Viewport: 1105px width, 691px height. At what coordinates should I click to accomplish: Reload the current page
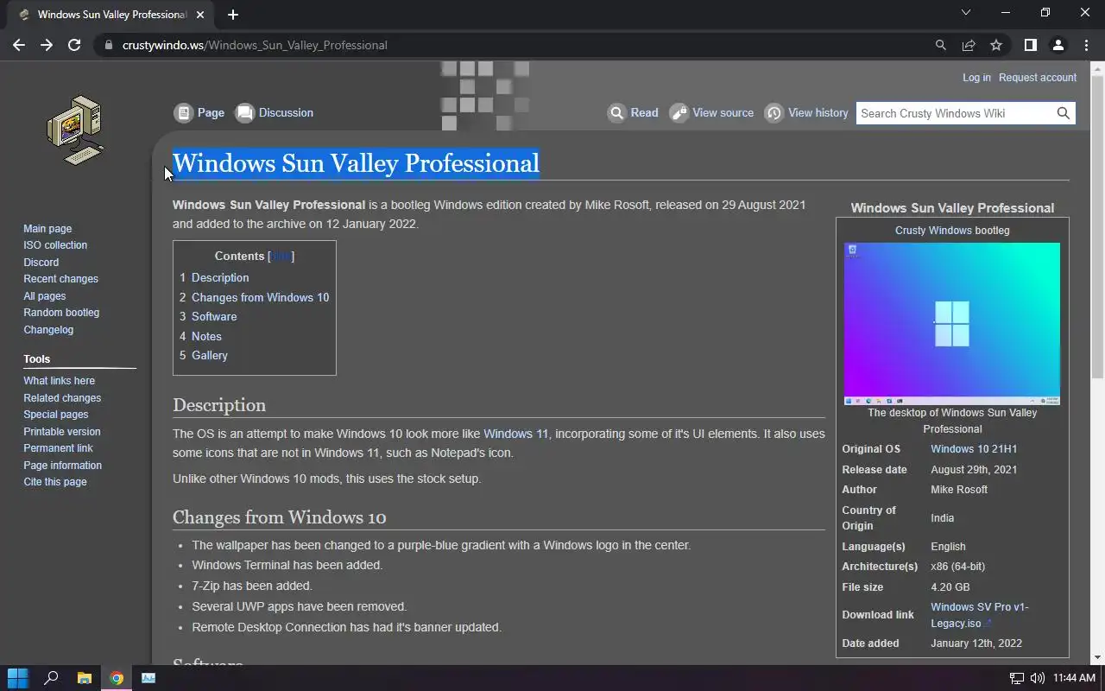pos(74,45)
